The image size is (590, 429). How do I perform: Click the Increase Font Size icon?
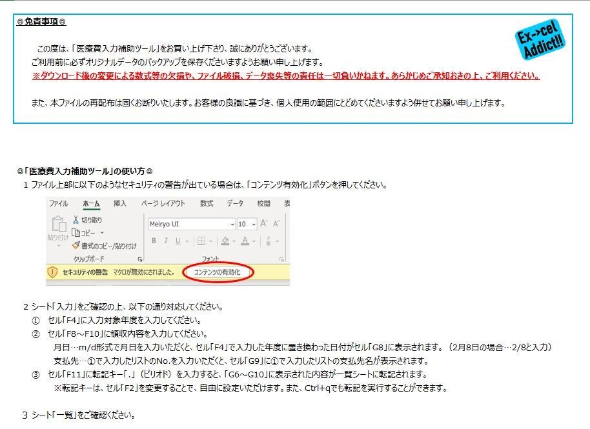pos(264,224)
